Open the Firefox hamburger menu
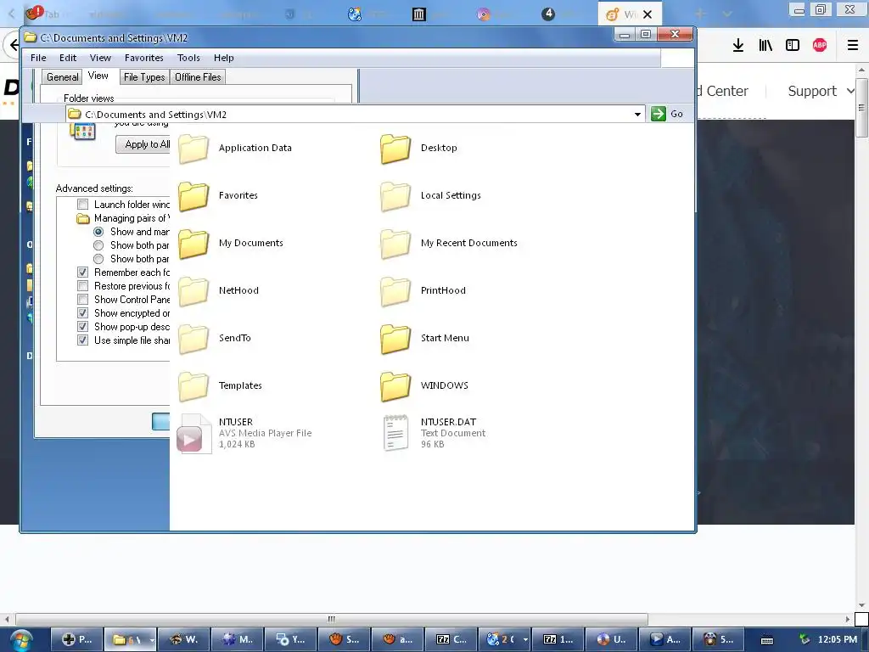Screen dimensions: 869x652 852,46
